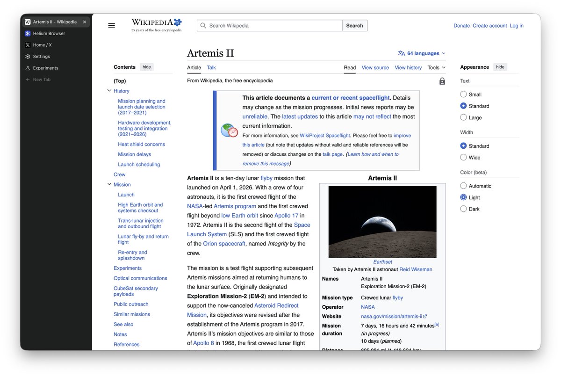This screenshot has height=377, width=561.
Task: Open the WikiProject Spaceflight link
Action: click(x=325, y=136)
